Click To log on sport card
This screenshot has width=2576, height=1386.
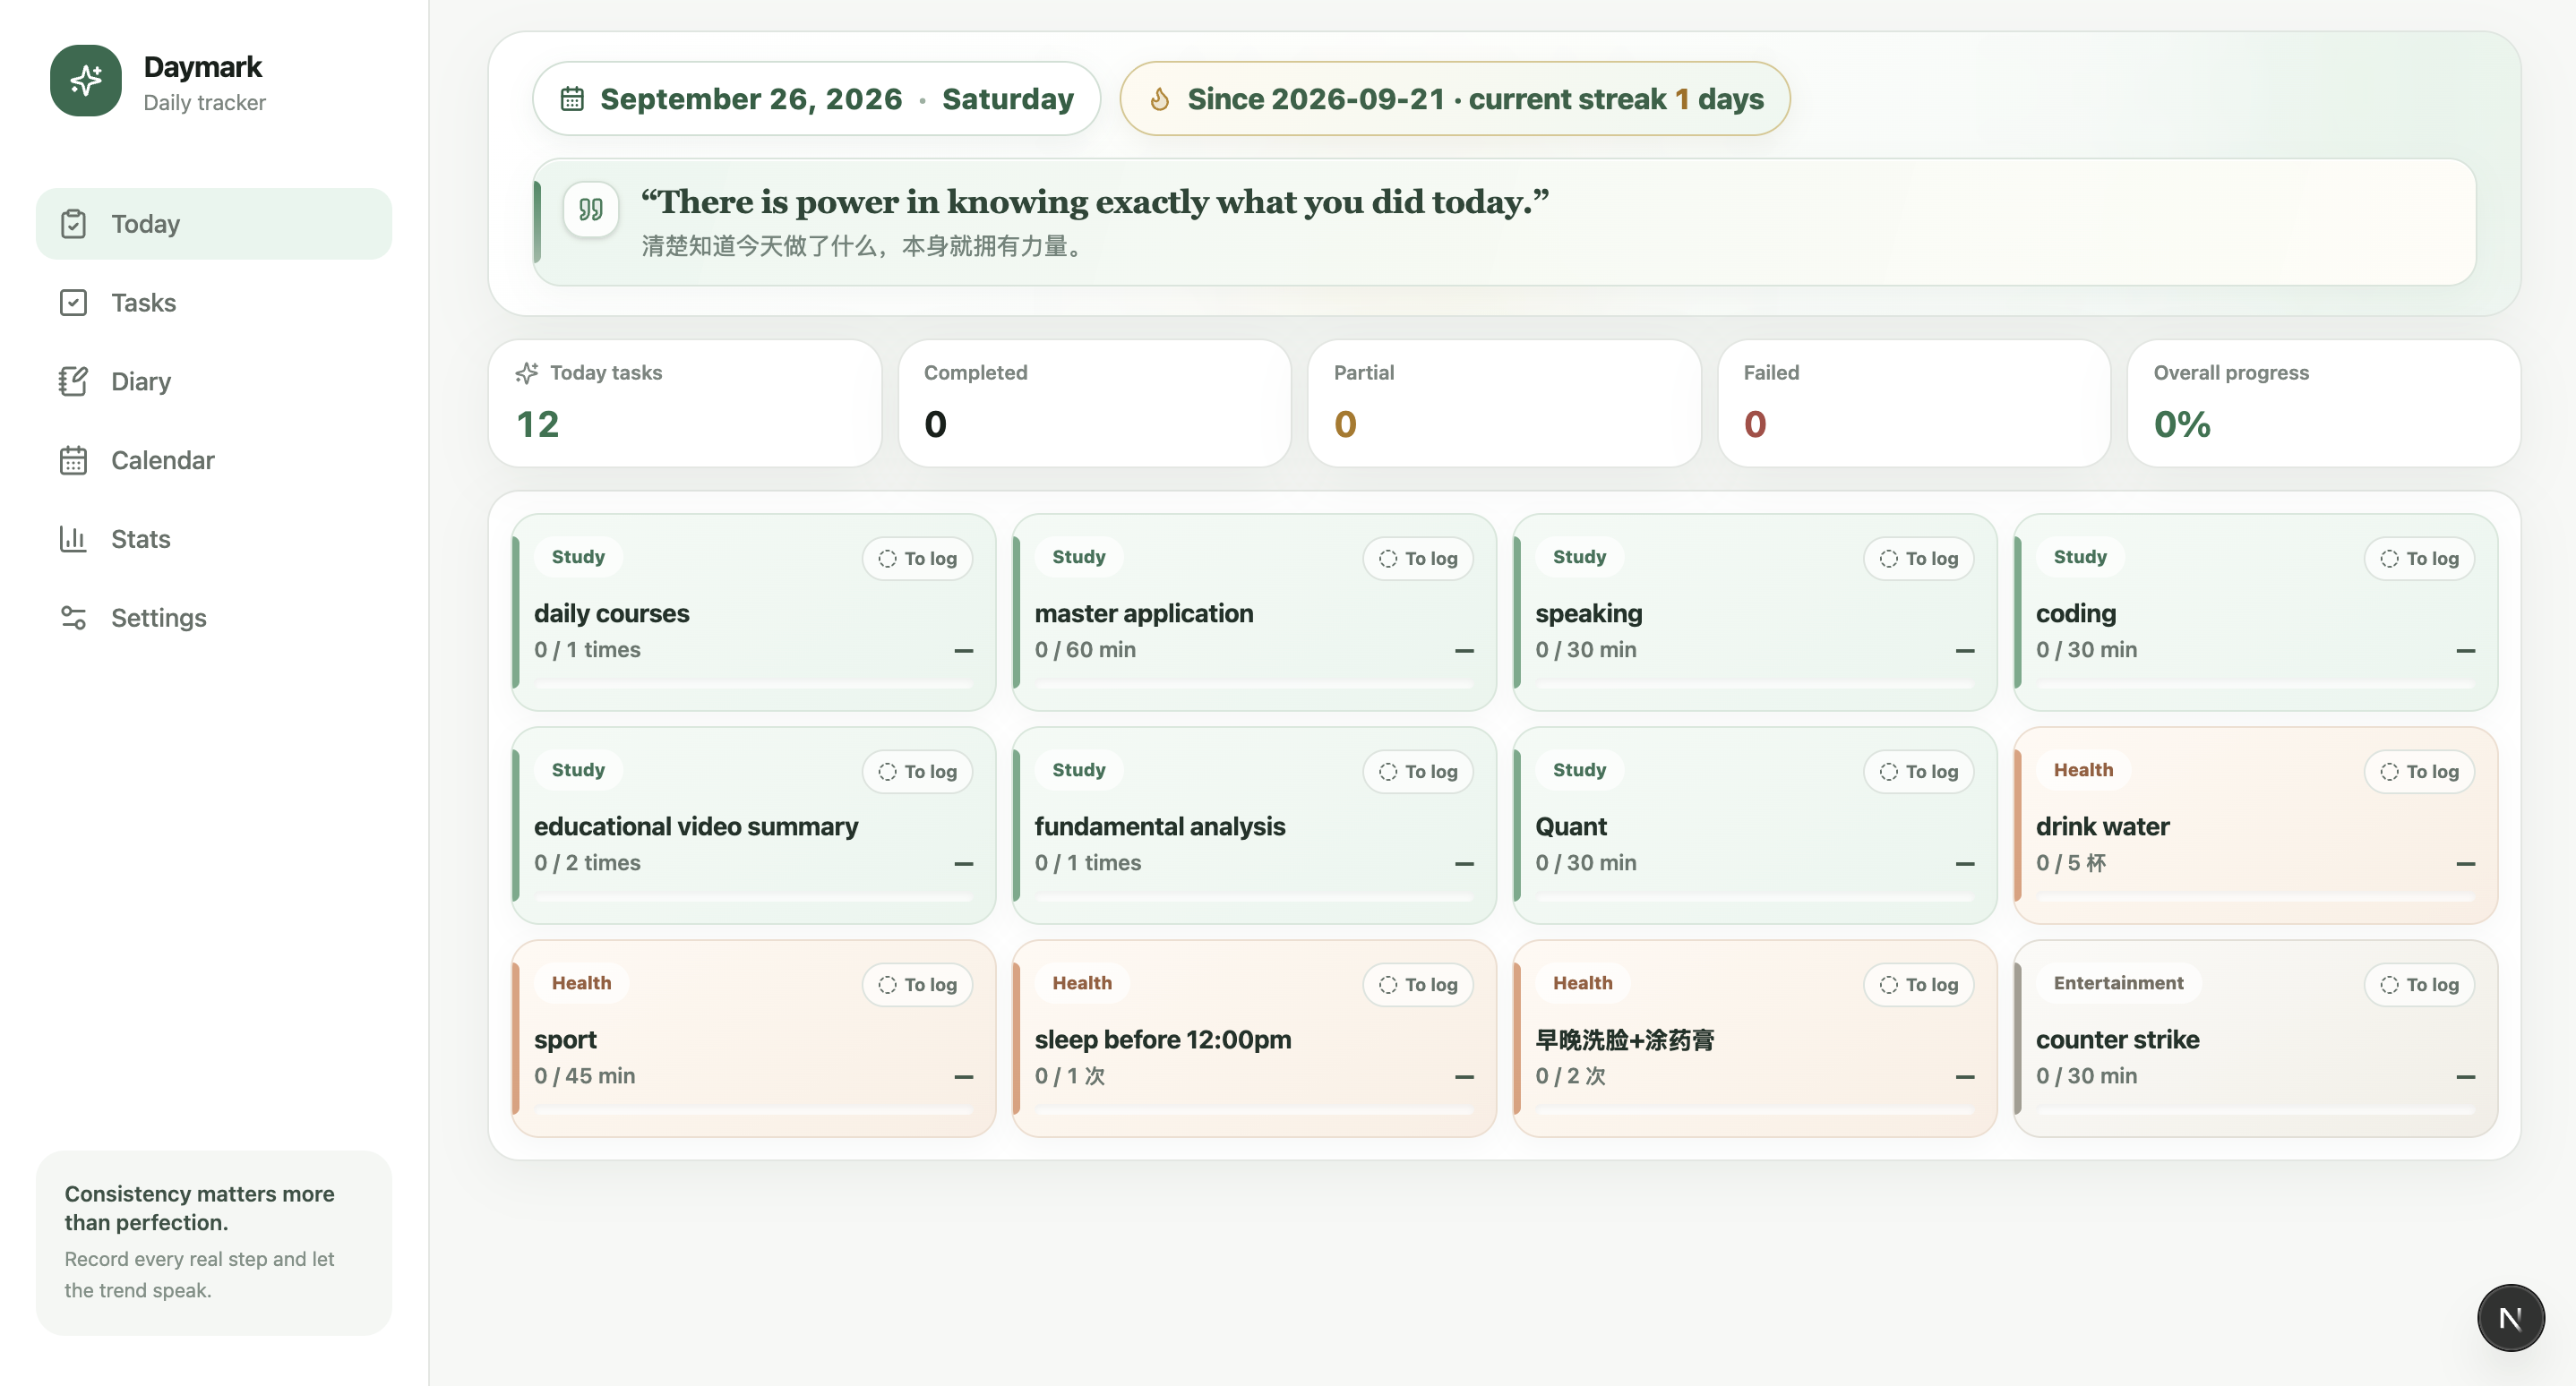917,985
